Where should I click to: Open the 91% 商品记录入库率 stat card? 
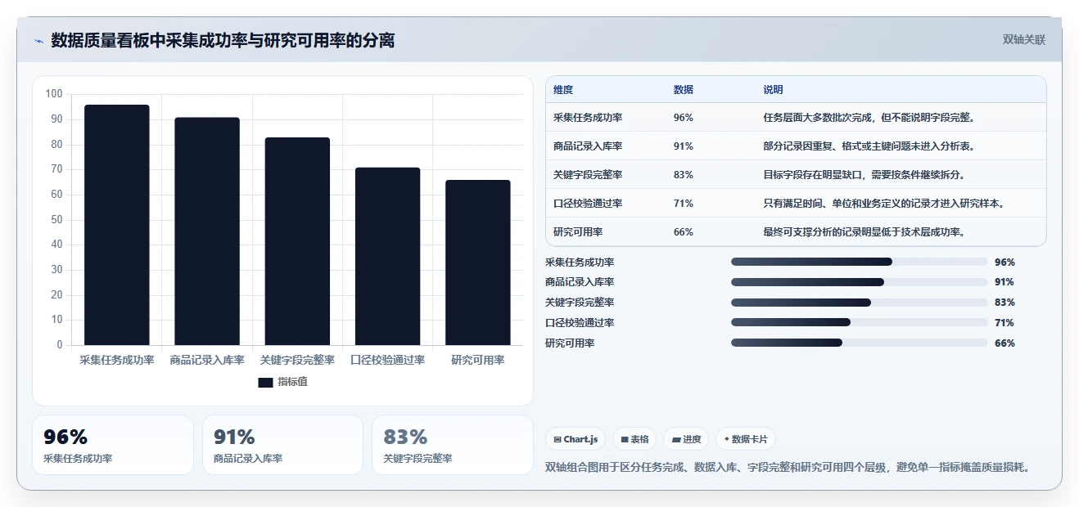pyautogui.click(x=282, y=445)
